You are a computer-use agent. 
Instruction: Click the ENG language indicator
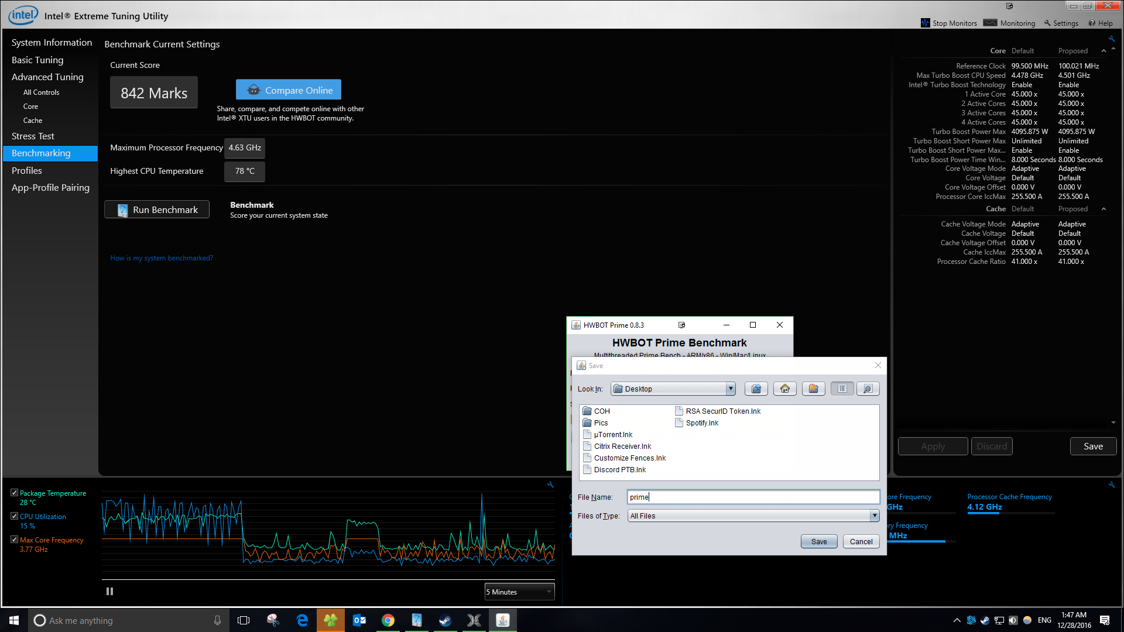tap(1044, 620)
